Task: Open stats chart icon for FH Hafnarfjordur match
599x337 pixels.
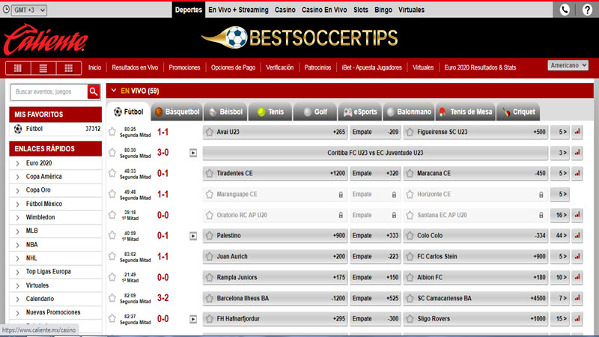Action: pos(577,319)
